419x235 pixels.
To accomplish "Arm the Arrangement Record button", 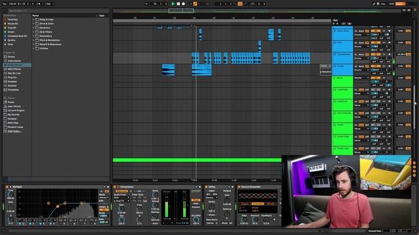I will (183, 4).
